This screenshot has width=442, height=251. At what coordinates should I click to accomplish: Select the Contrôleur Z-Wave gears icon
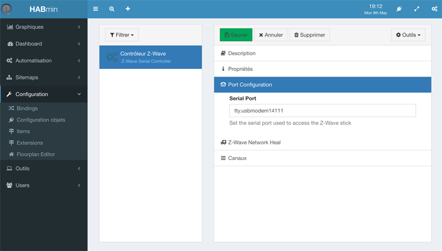point(112,57)
